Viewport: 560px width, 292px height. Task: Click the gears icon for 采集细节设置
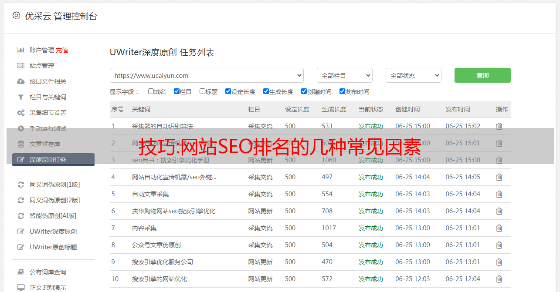point(20,113)
